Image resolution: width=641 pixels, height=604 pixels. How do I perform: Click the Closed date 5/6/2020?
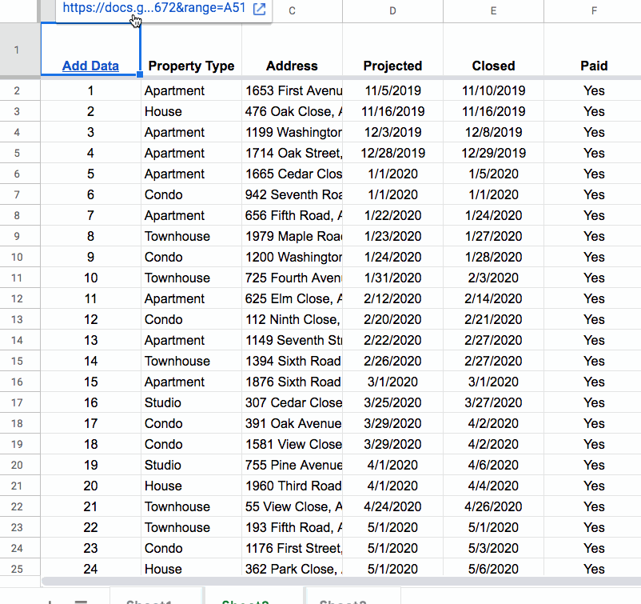tap(493, 569)
